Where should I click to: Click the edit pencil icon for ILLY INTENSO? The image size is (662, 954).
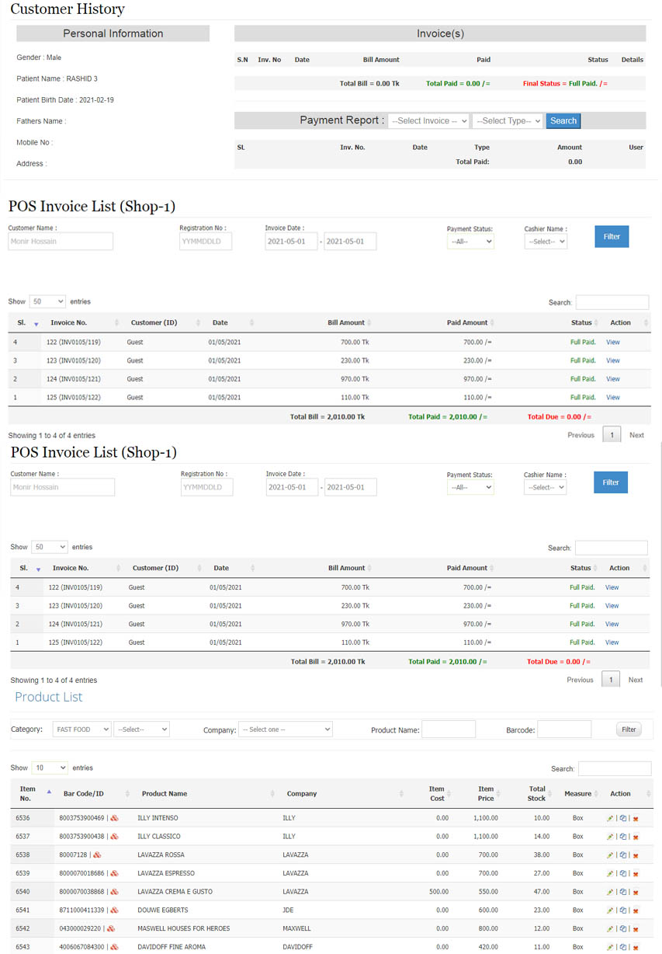tap(610, 818)
